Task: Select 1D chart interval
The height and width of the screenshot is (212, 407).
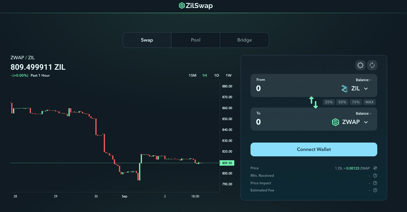Action: (217, 76)
